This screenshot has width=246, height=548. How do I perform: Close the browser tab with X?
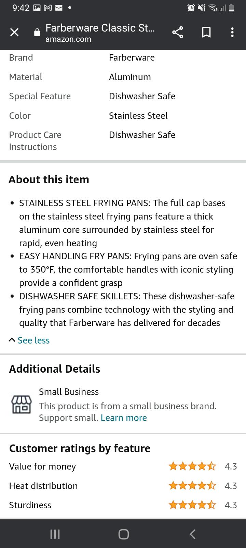tap(14, 33)
